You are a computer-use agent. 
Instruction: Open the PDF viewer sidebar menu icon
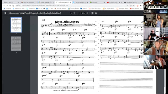(x=5, y=13)
